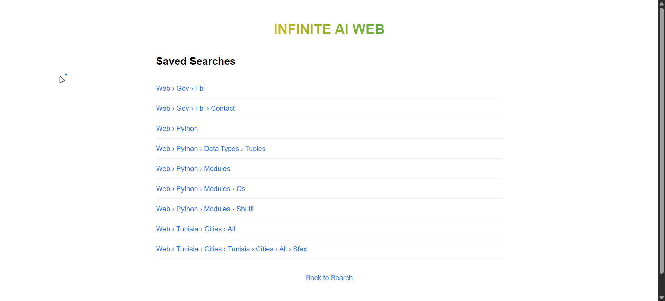Screen dimensions: 665x301
Task: Click the word Shutil in the saved list
Action: click(245, 209)
